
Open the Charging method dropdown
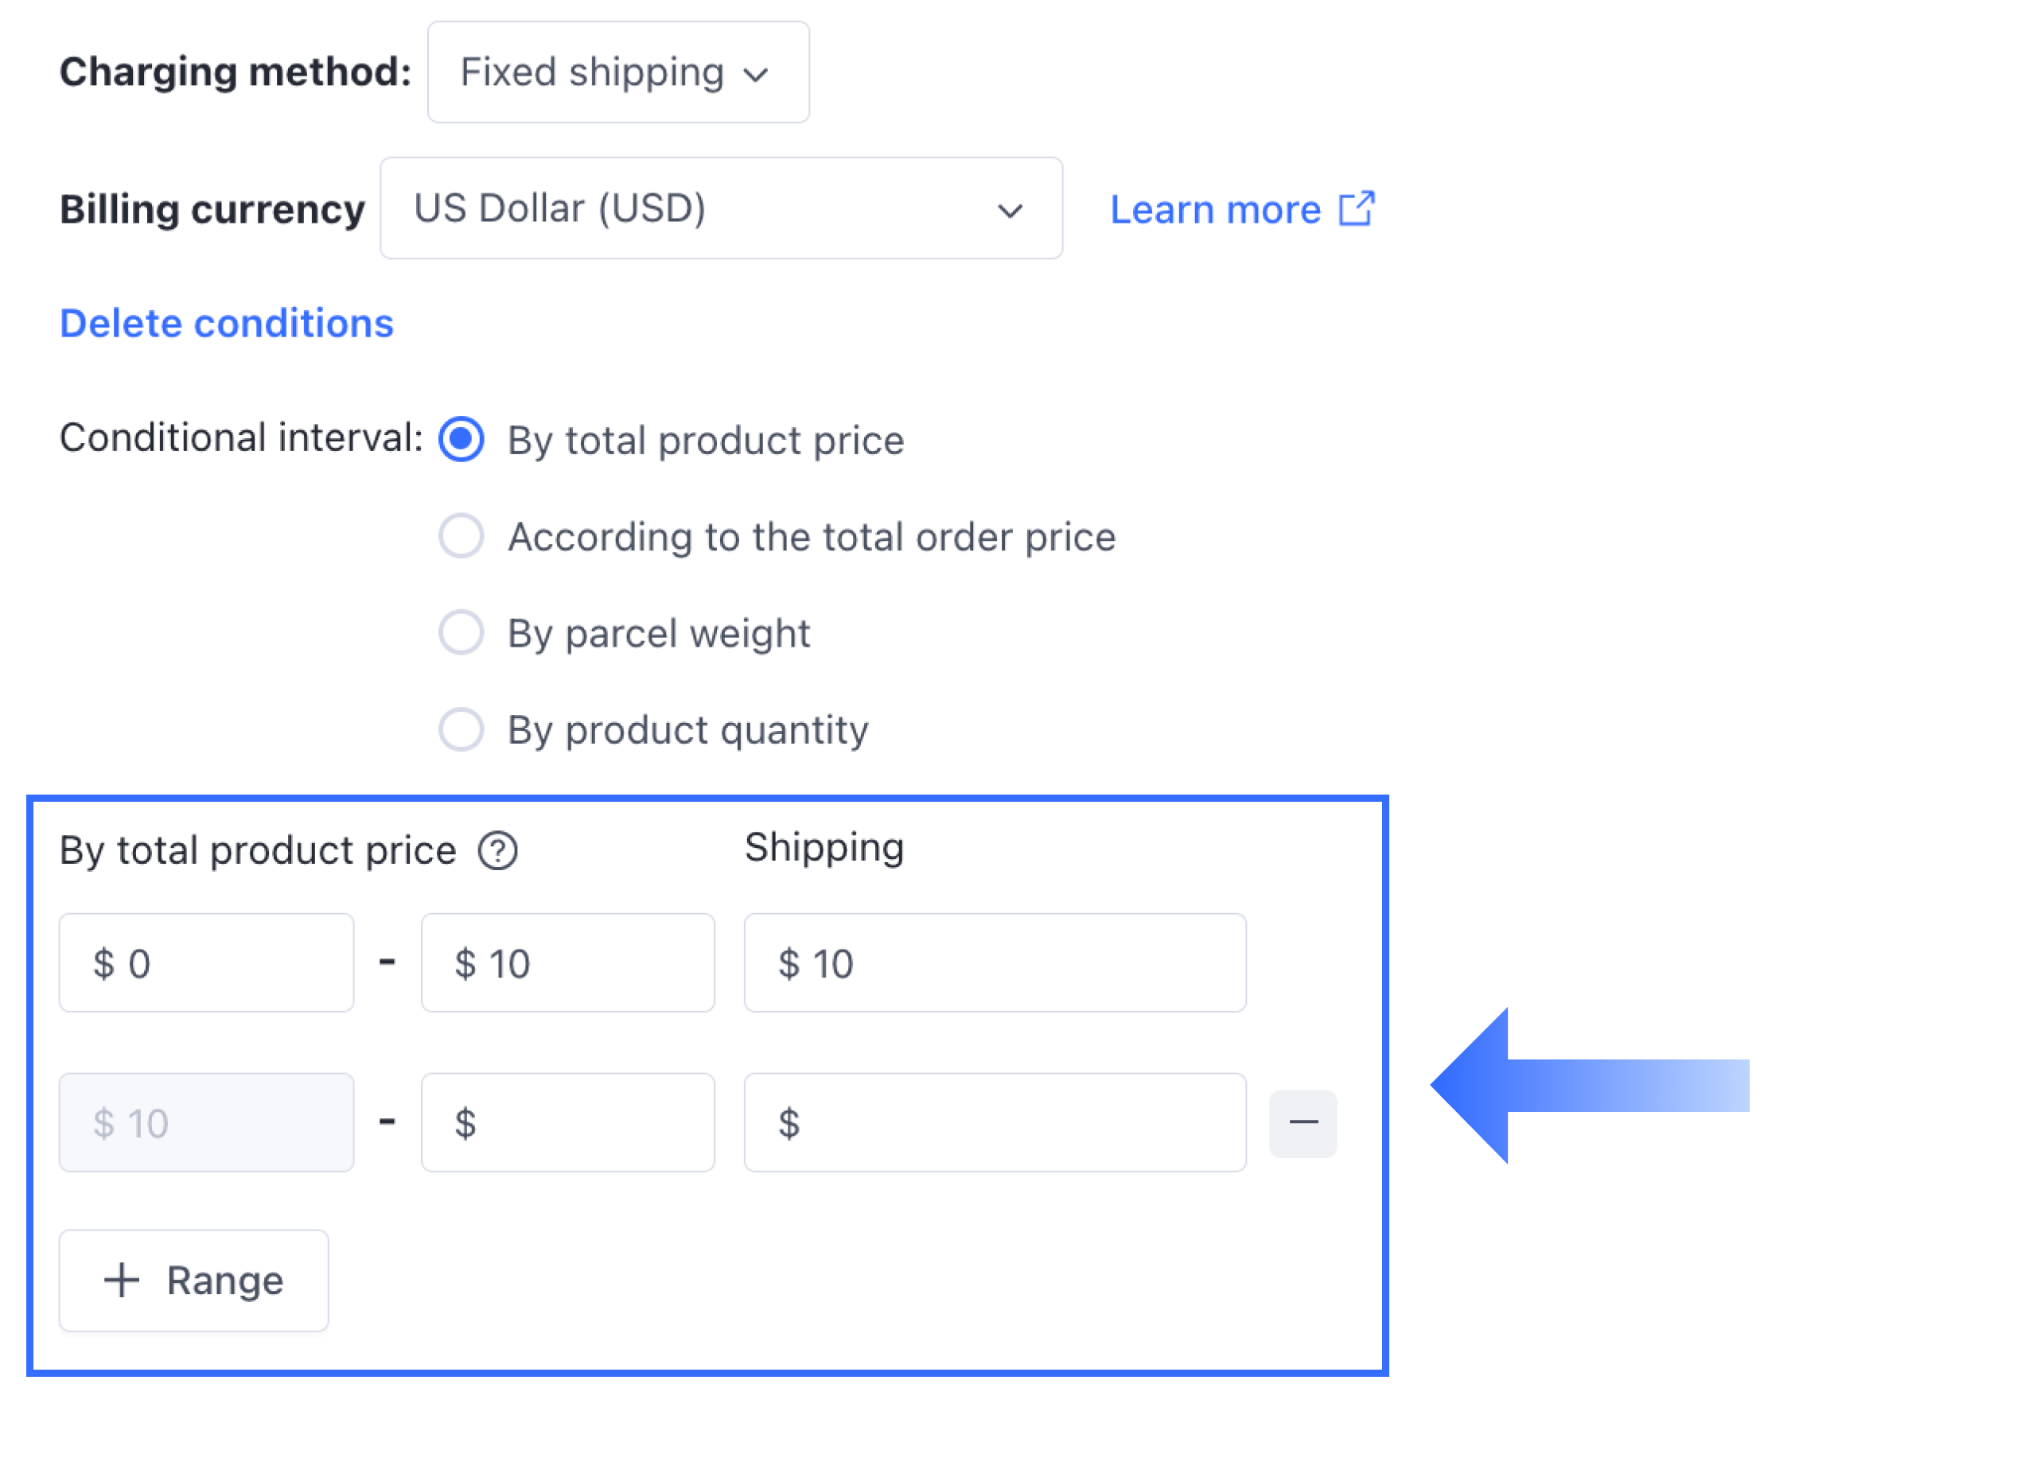point(617,72)
